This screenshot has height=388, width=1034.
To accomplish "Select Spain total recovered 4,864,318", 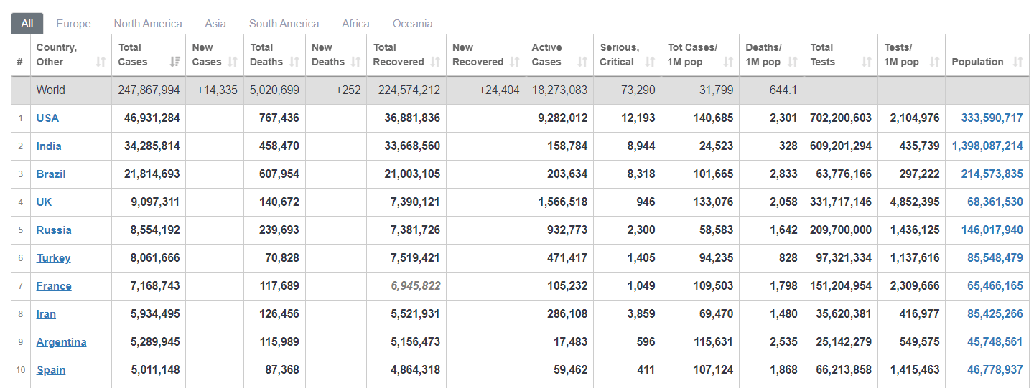I will [416, 370].
